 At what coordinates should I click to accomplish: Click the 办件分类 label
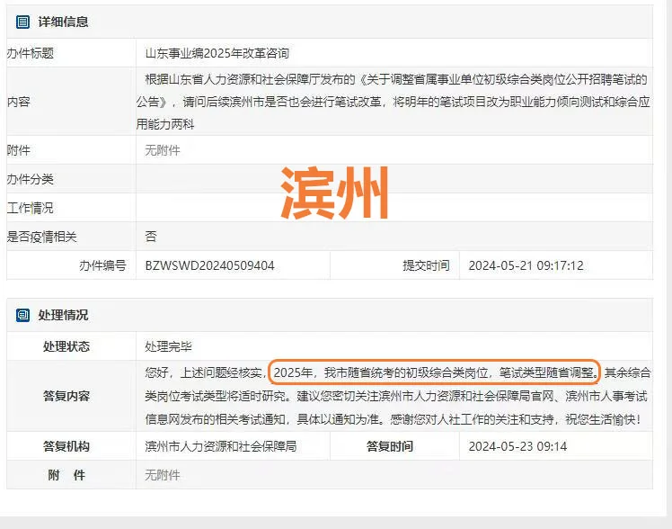point(30,179)
